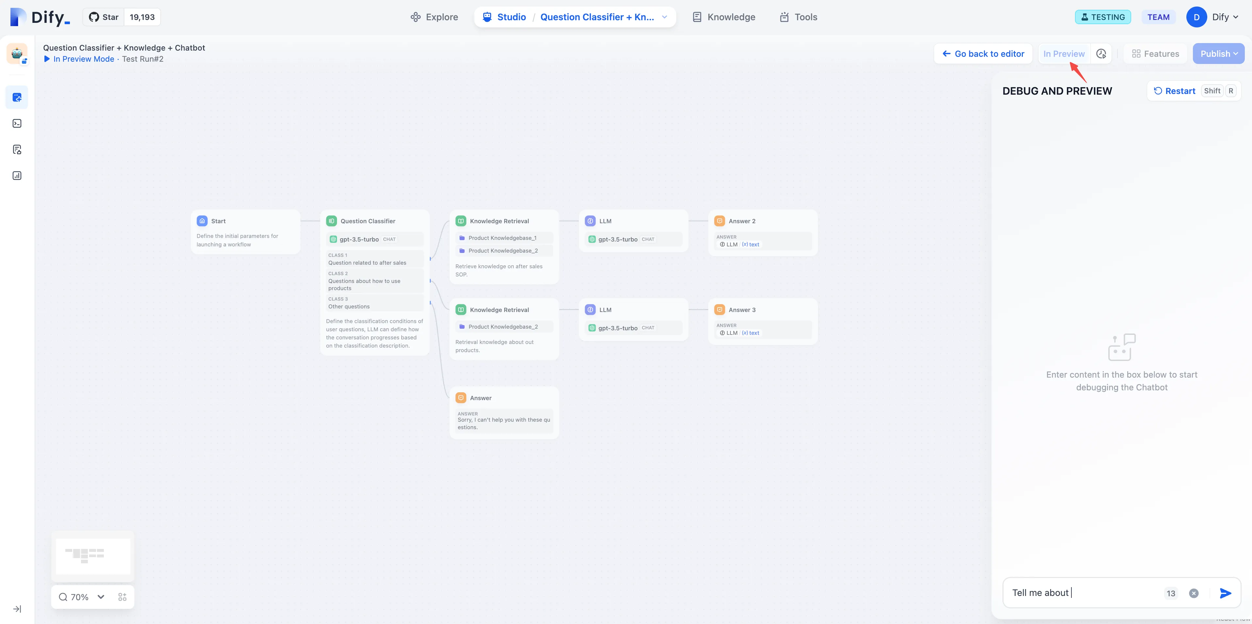The width and height of the screenshot is (1252, 624).
Task: Go to the Explore tab
Action: (434, 17)
